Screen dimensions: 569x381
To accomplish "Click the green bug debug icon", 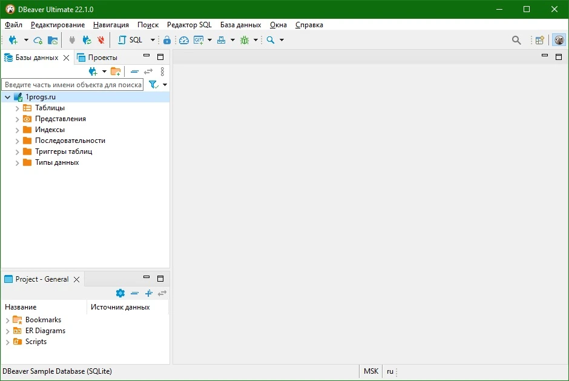I will (245, 40).
